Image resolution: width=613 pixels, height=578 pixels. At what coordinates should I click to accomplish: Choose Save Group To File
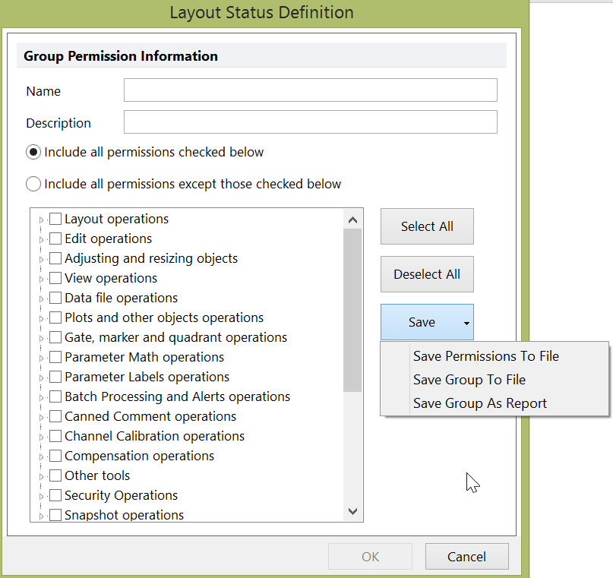tap(469, 380)
